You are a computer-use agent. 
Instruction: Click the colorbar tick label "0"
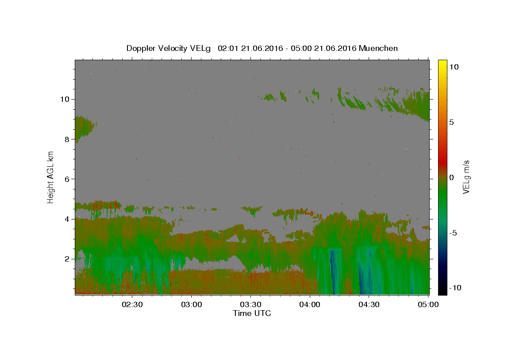click(452, 177)
